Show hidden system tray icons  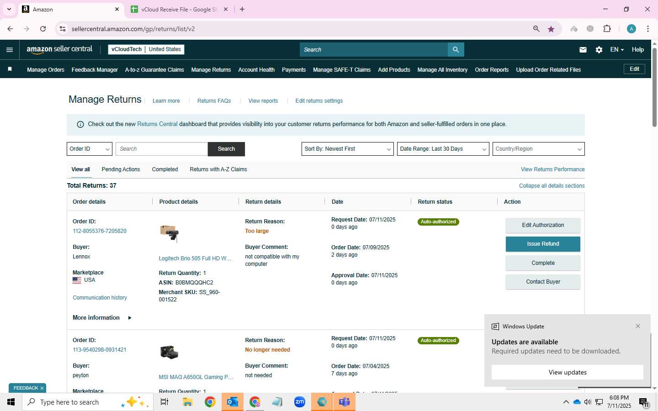pyautogui.click(x=566, y=402)
